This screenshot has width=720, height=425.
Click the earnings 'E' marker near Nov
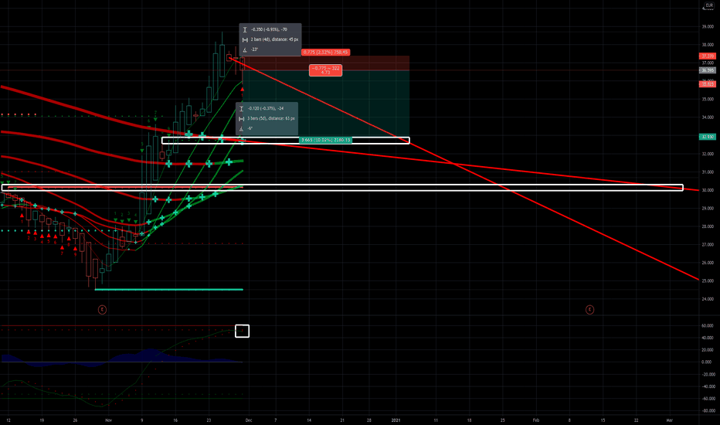(x=103, y=310)
